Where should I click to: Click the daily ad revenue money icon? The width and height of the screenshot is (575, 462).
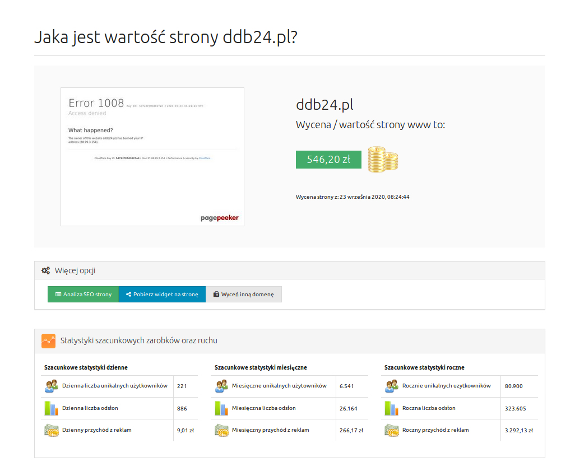[x=52, y=430]
